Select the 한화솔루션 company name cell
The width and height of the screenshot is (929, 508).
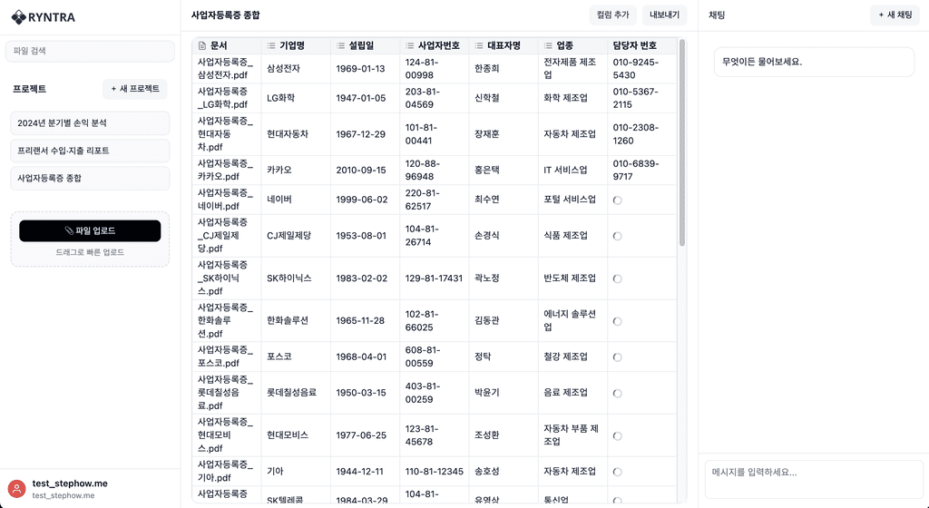click(296, 321)
